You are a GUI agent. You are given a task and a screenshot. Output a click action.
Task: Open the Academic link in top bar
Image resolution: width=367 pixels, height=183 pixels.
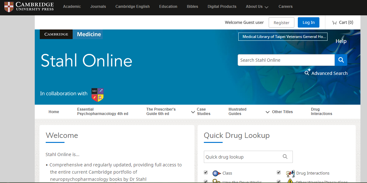[x=72, y=7]
